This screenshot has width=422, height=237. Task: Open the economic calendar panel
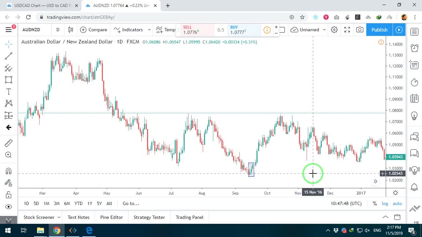414,98
